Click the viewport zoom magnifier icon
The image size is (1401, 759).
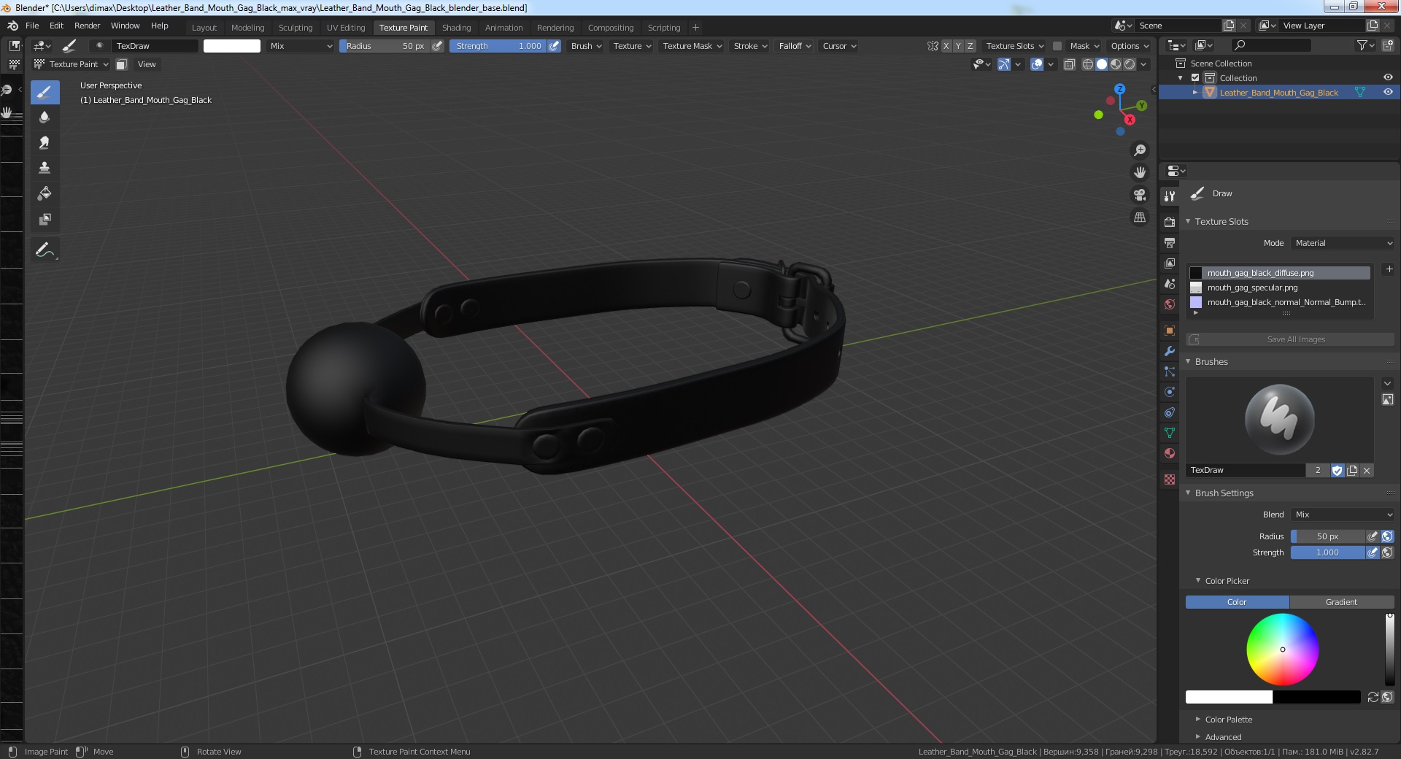point(1139,150)
